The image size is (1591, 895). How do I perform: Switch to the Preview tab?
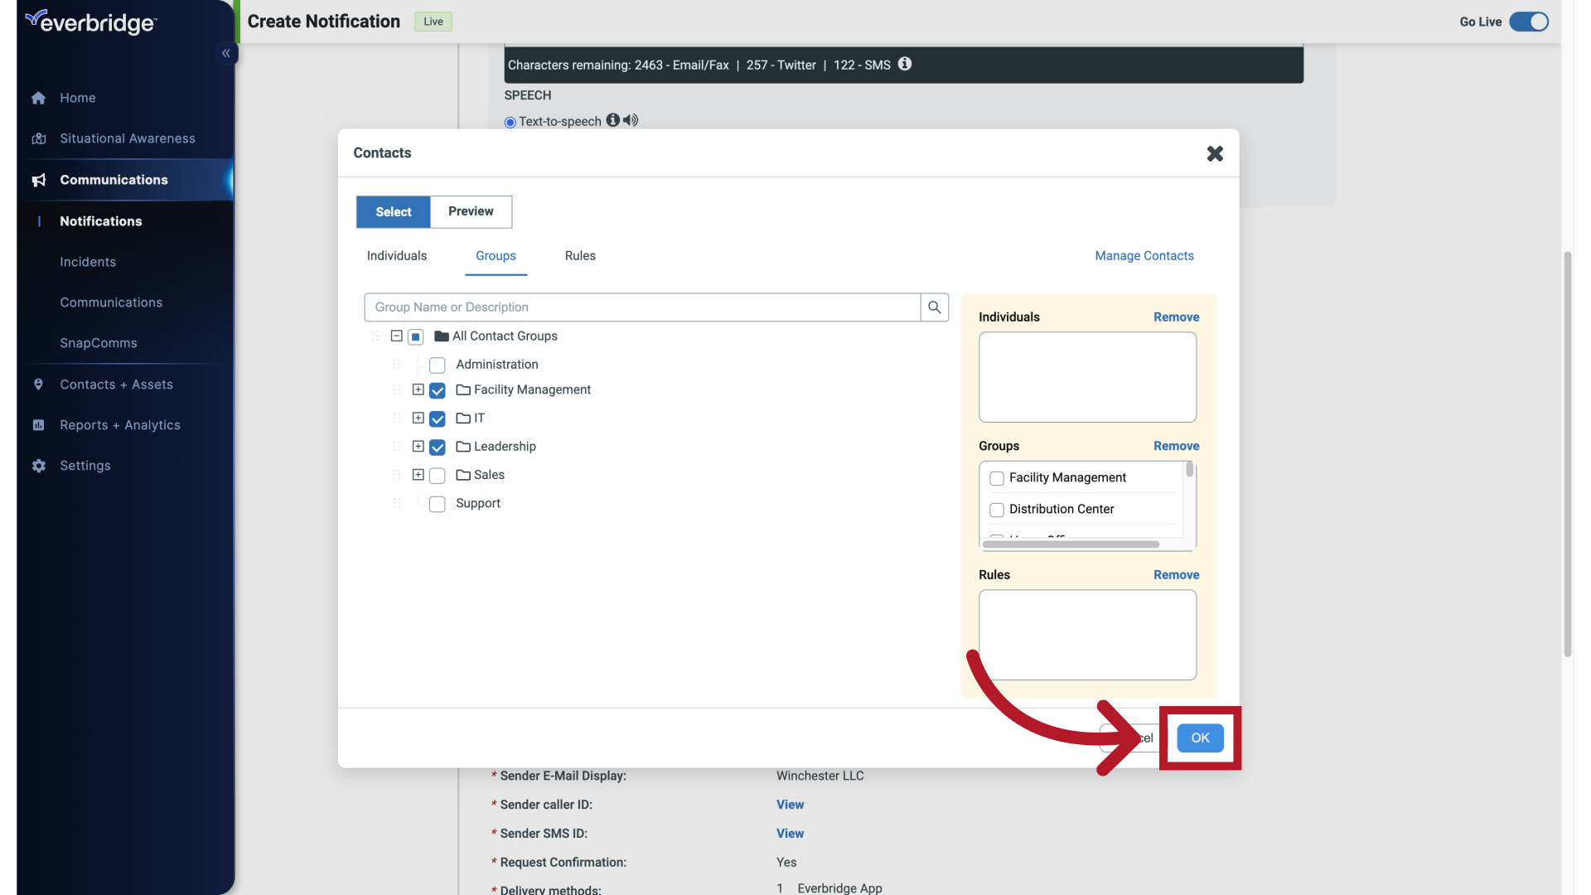tap(471, 212)
